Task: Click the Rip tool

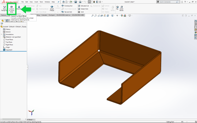Action: 117,8
